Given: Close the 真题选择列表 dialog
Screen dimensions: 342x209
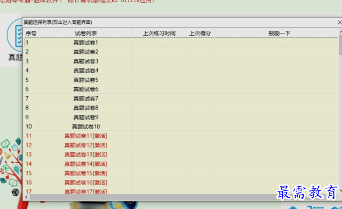Looking at the screenshot, I should (339, 22).
